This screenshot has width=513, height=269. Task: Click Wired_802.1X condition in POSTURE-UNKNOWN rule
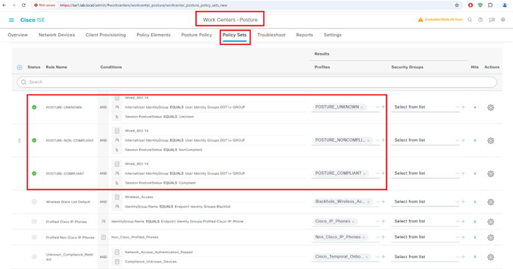pyautogui.click(x=137, y=97)
